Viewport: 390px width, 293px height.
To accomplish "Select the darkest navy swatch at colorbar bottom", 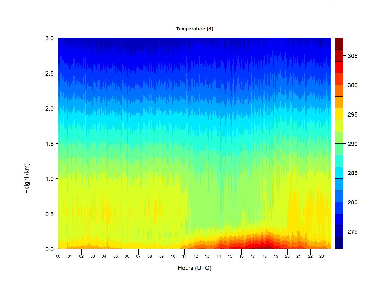I will click(339, 243).
